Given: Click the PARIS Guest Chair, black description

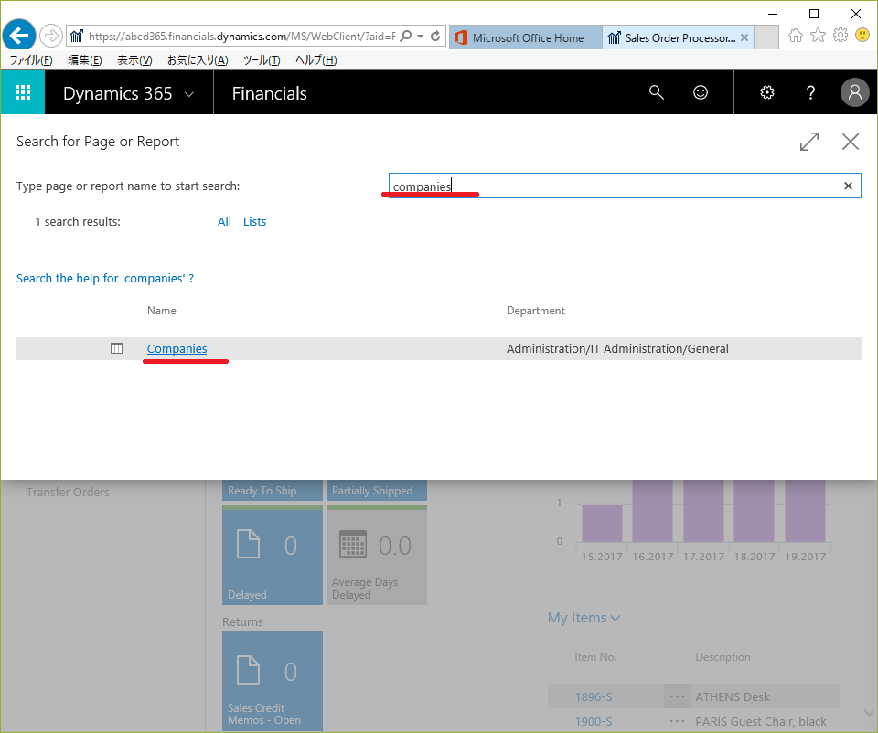Looking at the screenshot, I should click(761, 721).
